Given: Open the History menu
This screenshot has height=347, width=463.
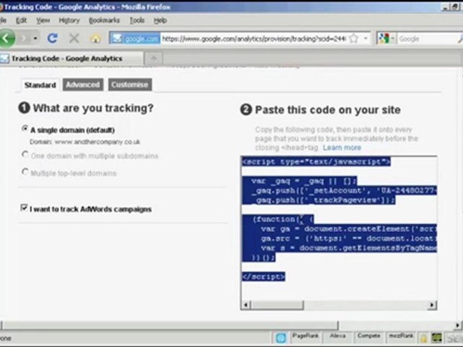Looking at the screenshot, I should tap(69, 20).
